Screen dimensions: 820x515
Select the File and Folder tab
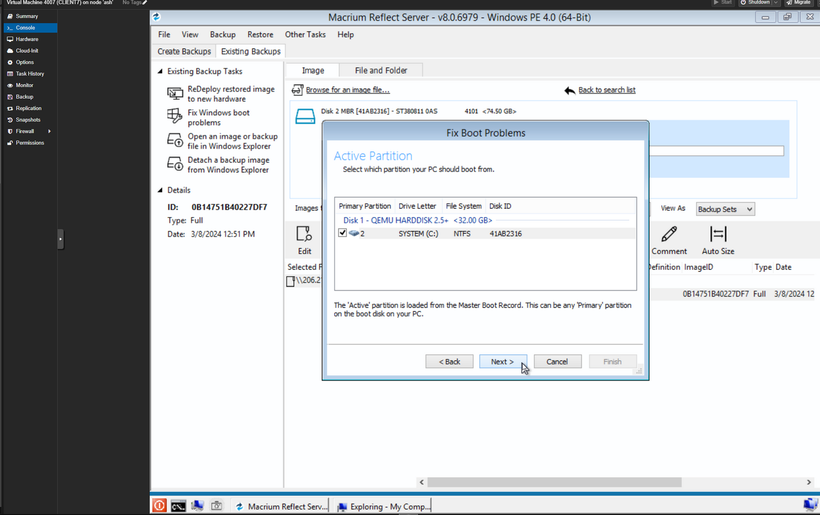tap(381, 70)
